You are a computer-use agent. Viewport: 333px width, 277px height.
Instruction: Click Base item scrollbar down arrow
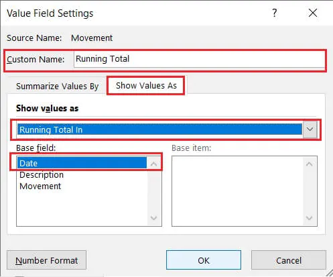(309, 218)
